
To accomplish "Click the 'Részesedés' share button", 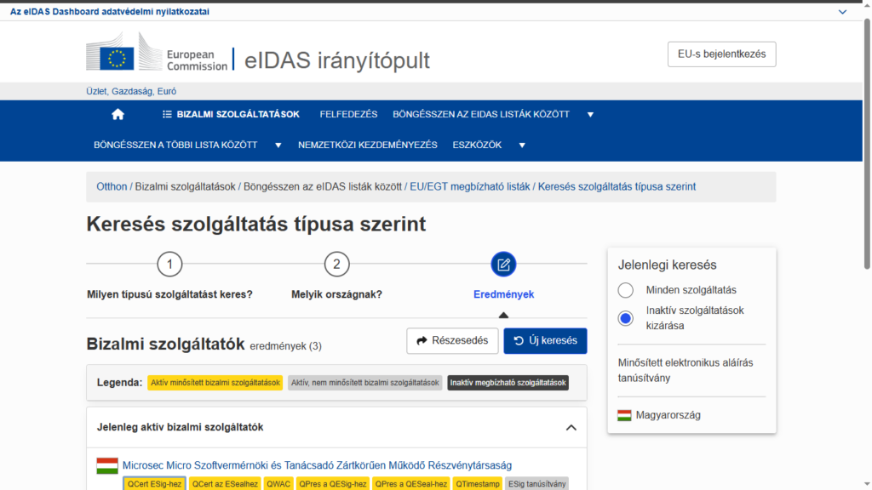I will click(x=452, y=341).
